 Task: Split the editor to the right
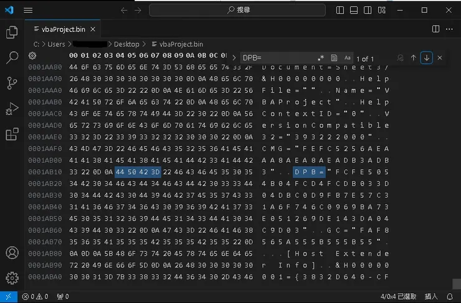[435, 29]
